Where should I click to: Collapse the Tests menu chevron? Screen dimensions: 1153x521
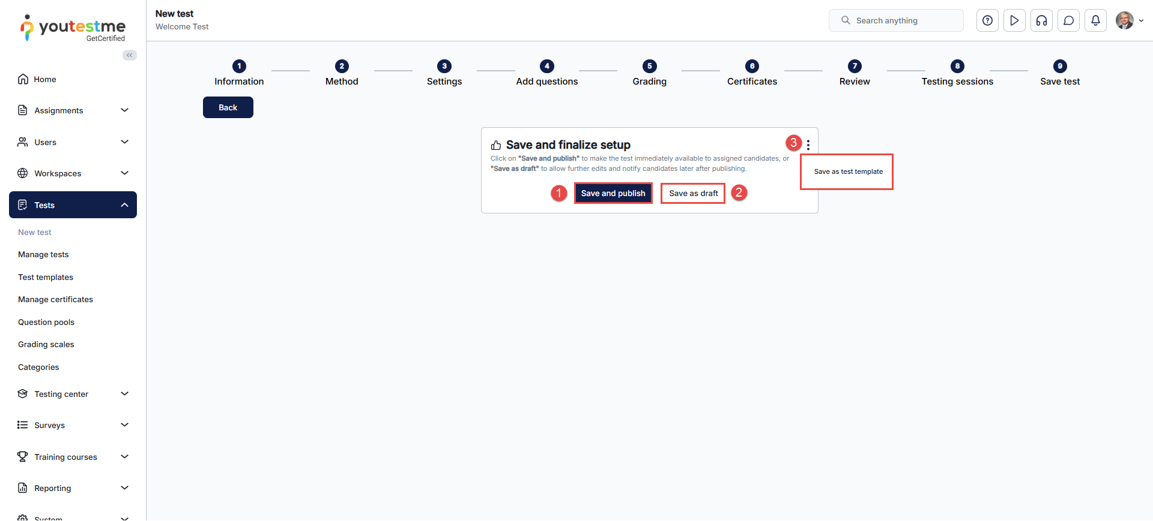125,205
